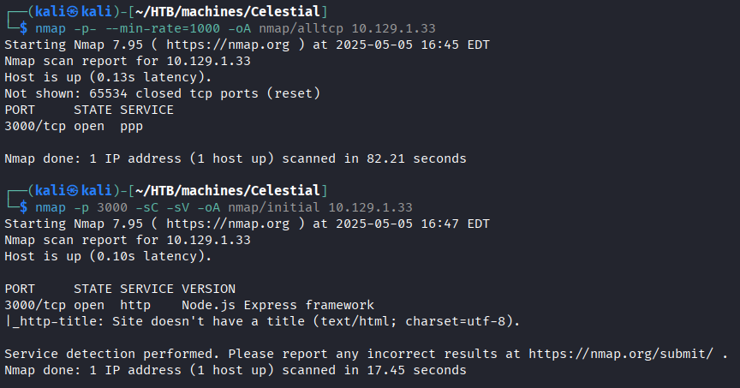This screenshot has height=388, width=740.
Task: Click the Kali symbol in second prompt
Action: 72,190
